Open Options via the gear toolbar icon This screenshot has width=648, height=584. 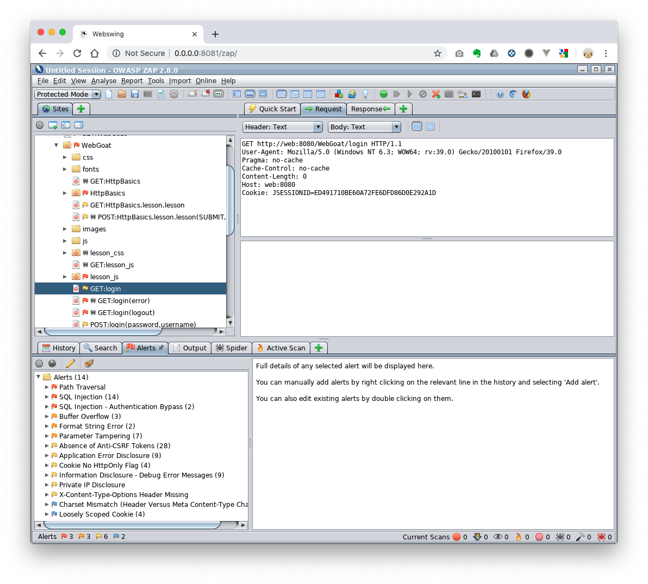[x=174, y=94]
